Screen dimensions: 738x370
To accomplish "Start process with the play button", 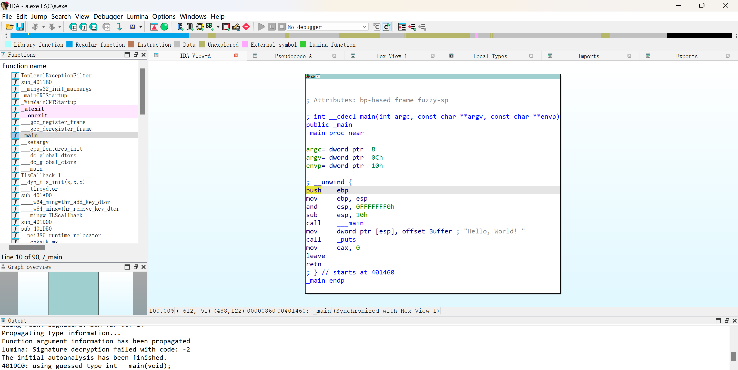I will pos(261,27).
